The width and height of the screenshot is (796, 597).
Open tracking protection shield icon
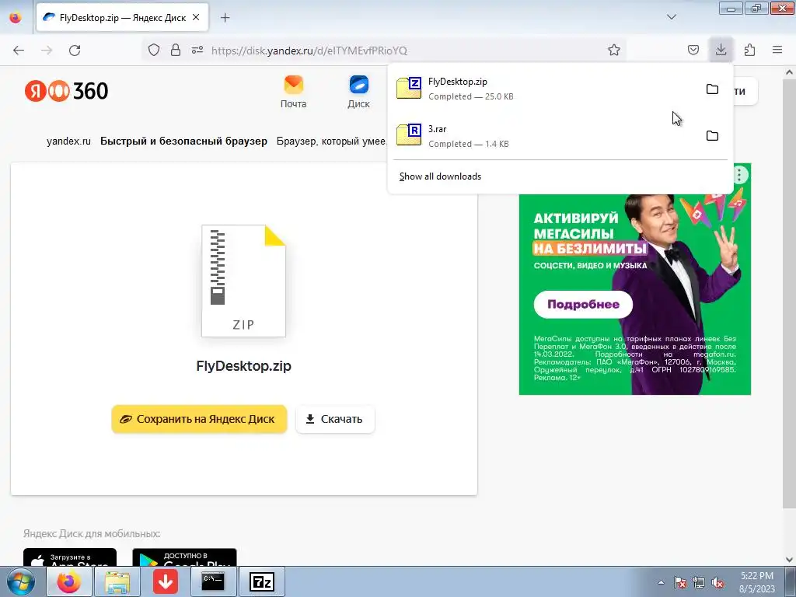coord(154,50)
